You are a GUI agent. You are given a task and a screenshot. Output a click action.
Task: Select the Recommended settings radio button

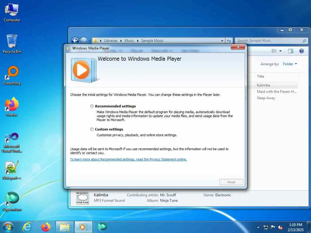(x=92, y=106)
